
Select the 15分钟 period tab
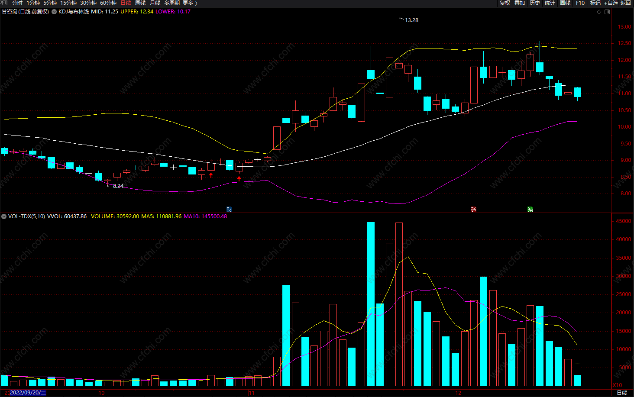click(68, 3)
